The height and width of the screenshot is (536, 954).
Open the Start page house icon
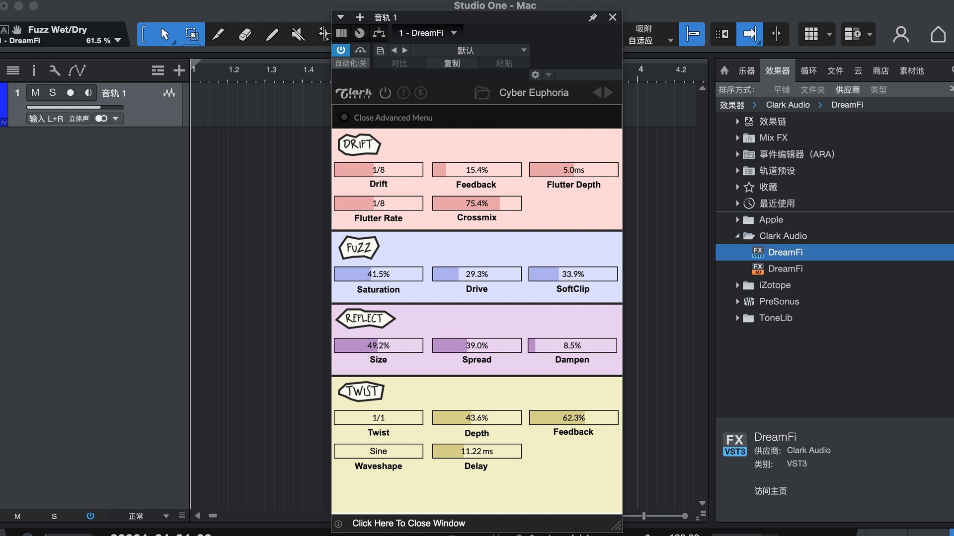938,34
